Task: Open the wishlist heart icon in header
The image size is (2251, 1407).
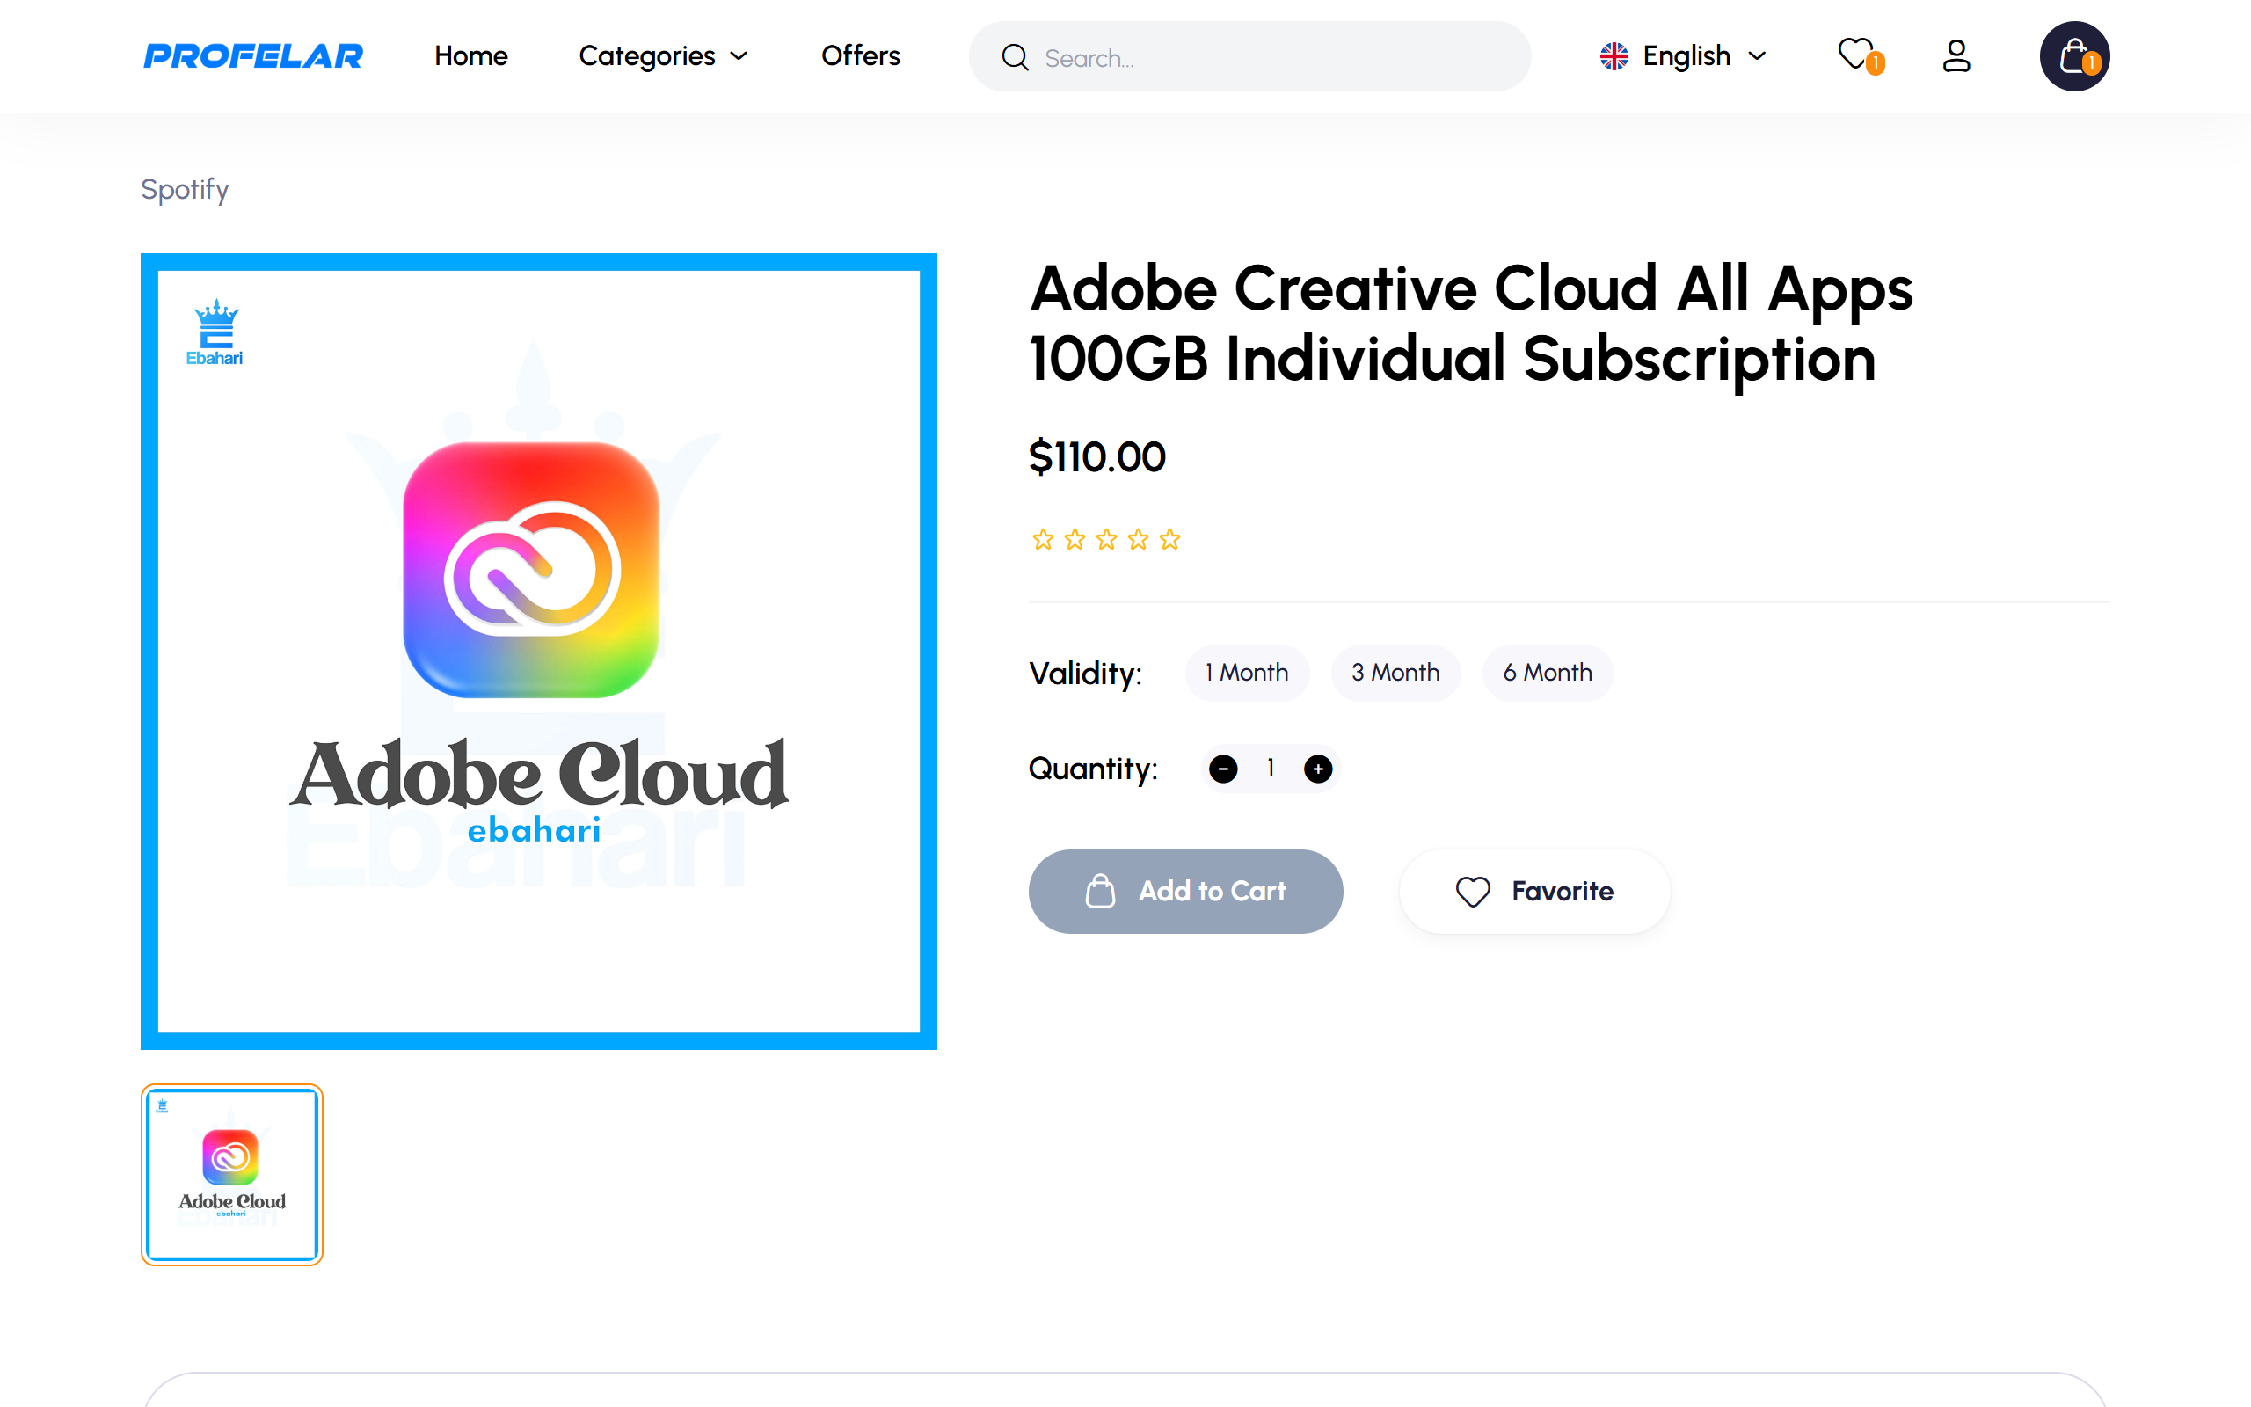Action: 1860,55
